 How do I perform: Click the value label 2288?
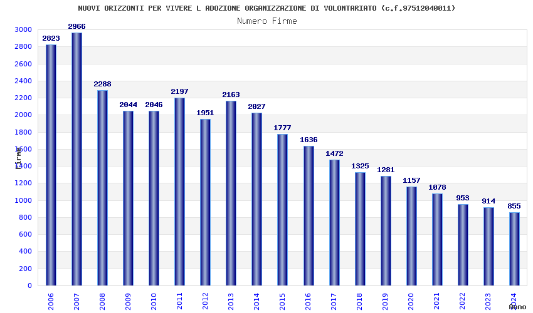(102, 84)
